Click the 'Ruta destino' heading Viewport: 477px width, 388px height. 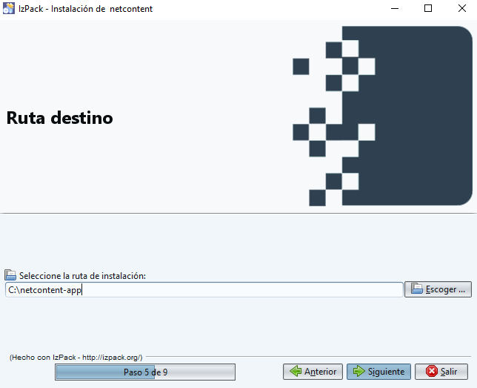click(59, 118)
